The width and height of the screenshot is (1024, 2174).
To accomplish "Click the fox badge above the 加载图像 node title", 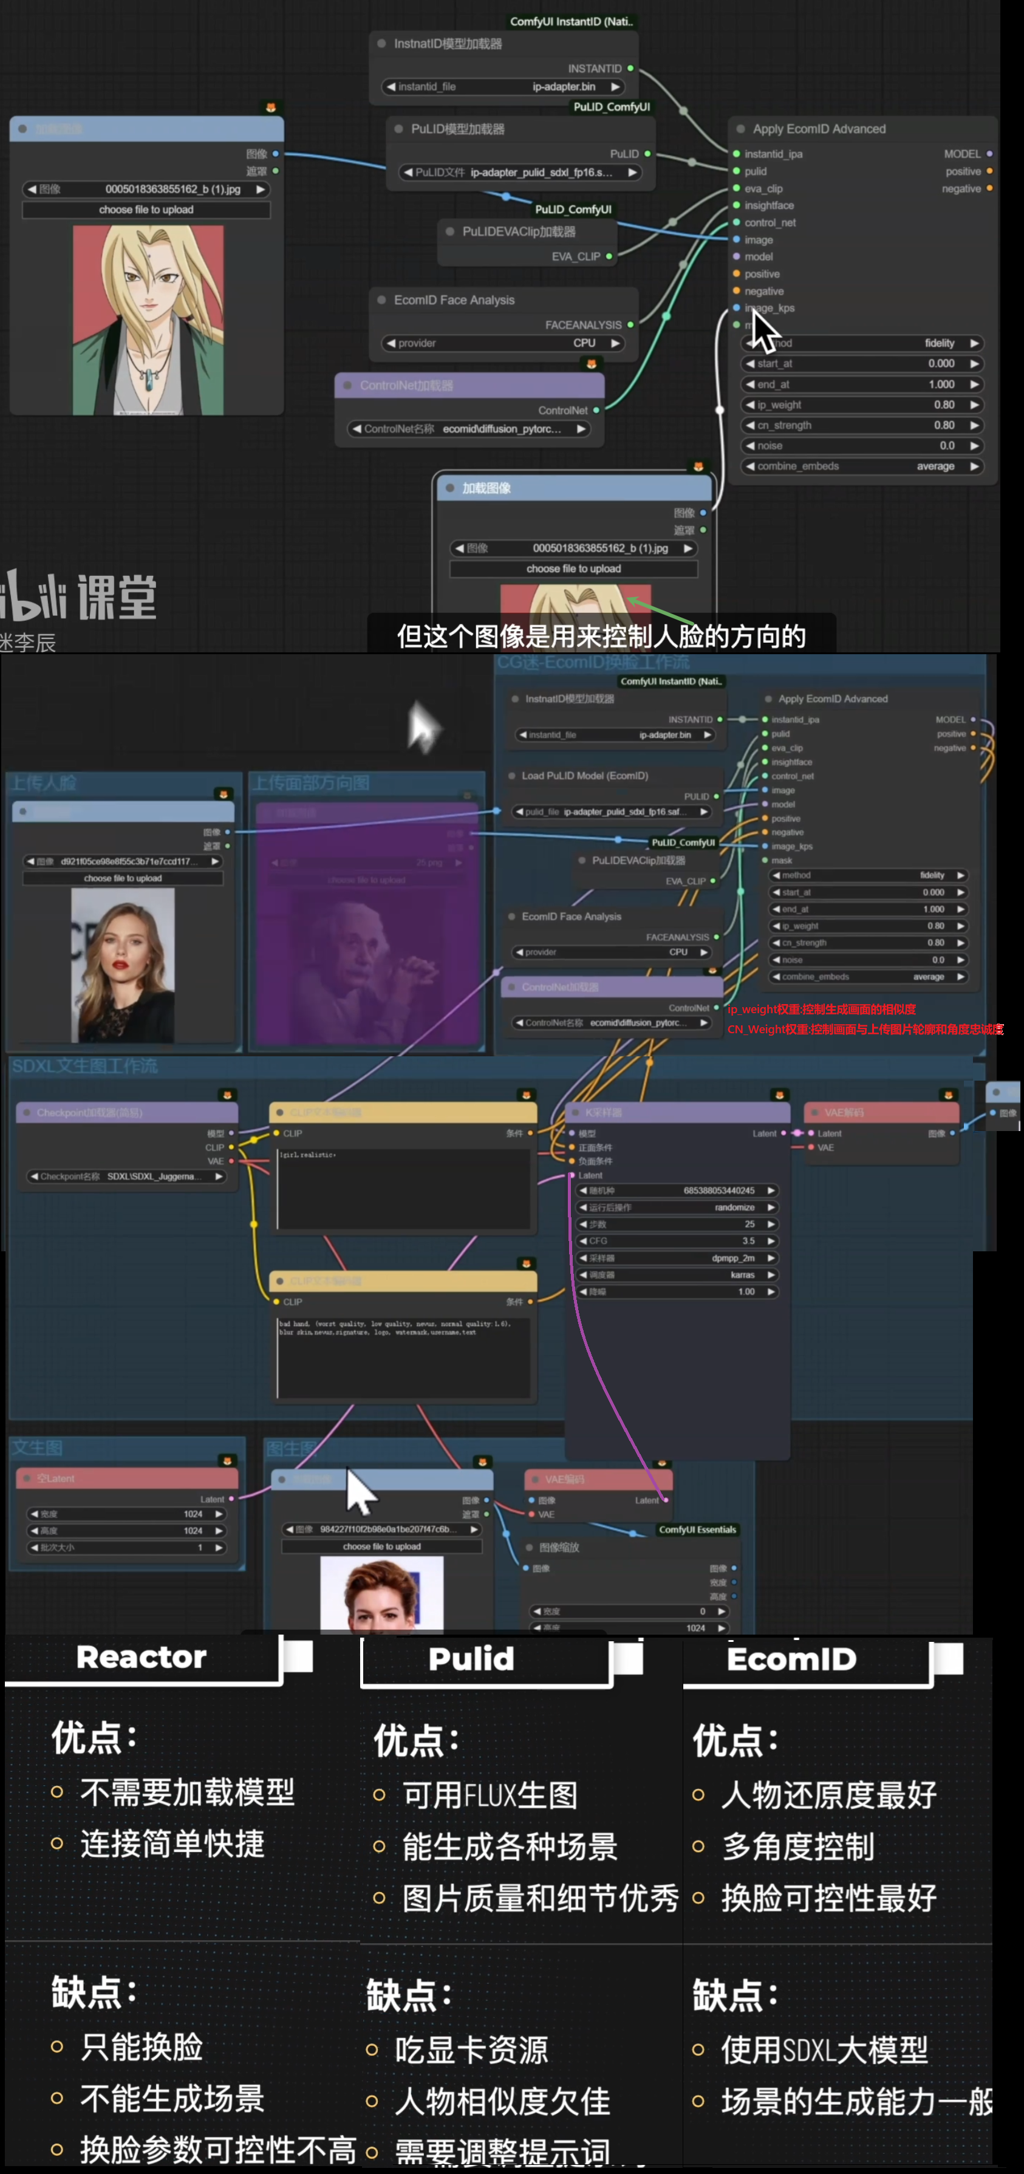I will 698,467.
